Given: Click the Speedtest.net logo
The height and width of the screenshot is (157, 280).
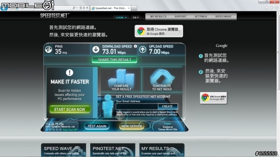Looking at the screenshot, I should (54, 16).
